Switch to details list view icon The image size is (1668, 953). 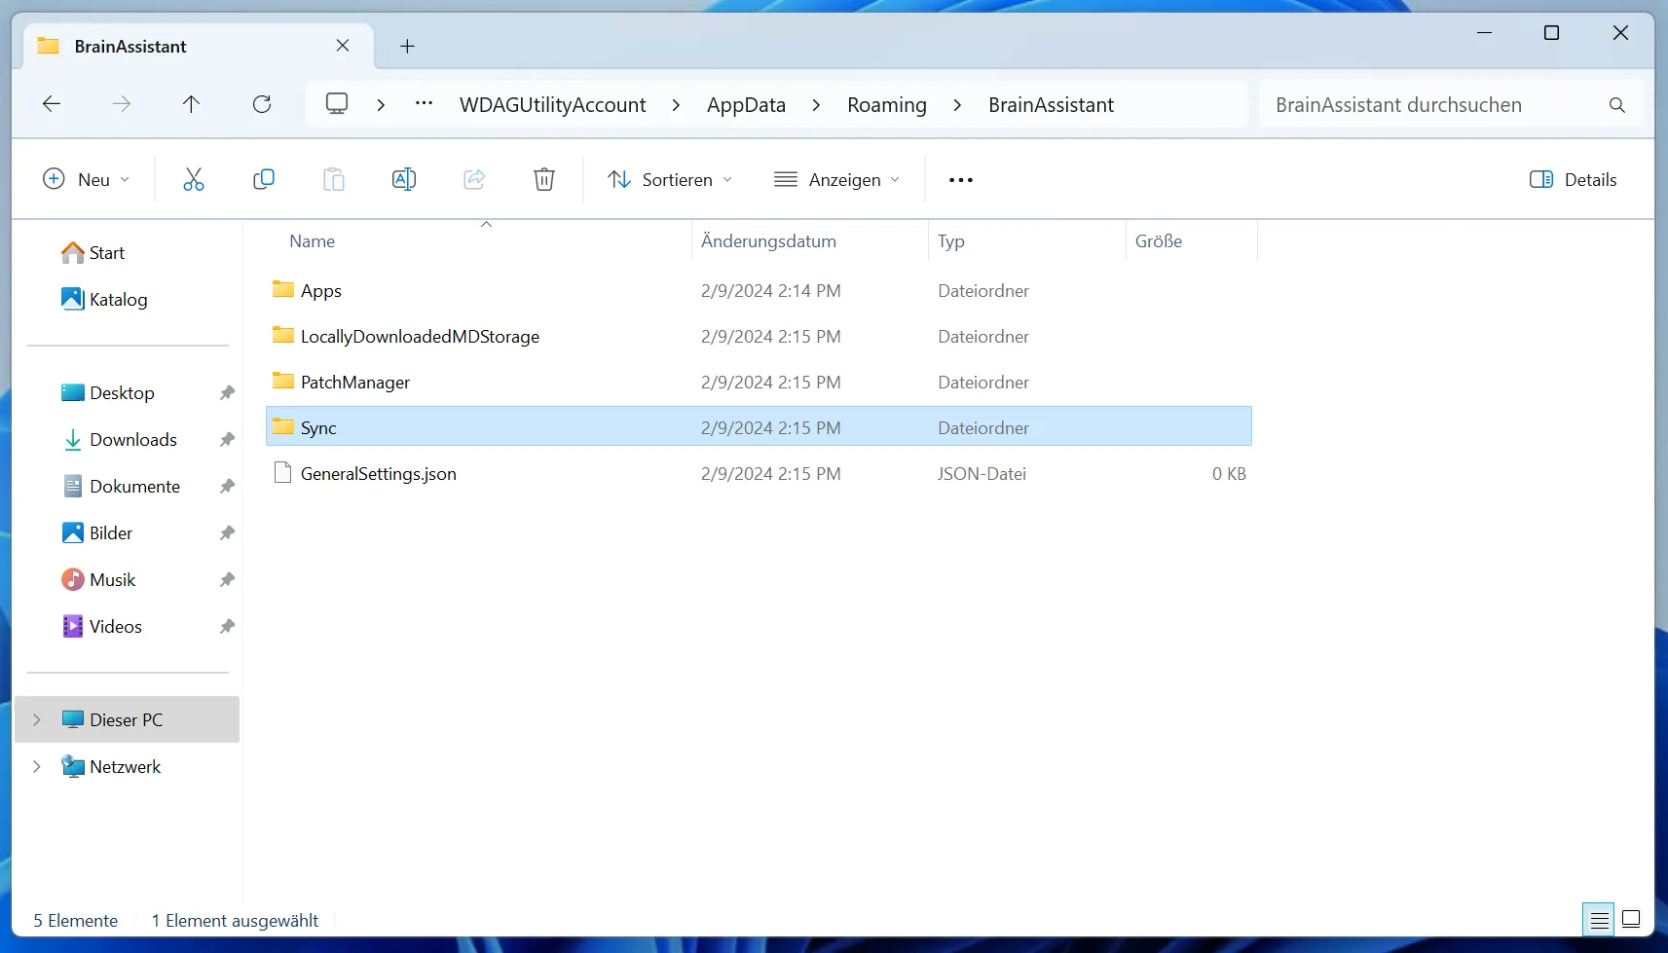(x=1599, y=920)
